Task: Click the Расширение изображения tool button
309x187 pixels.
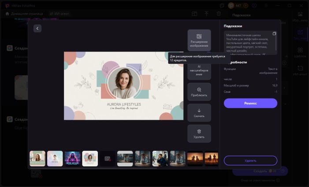Action: coord(199,40)
